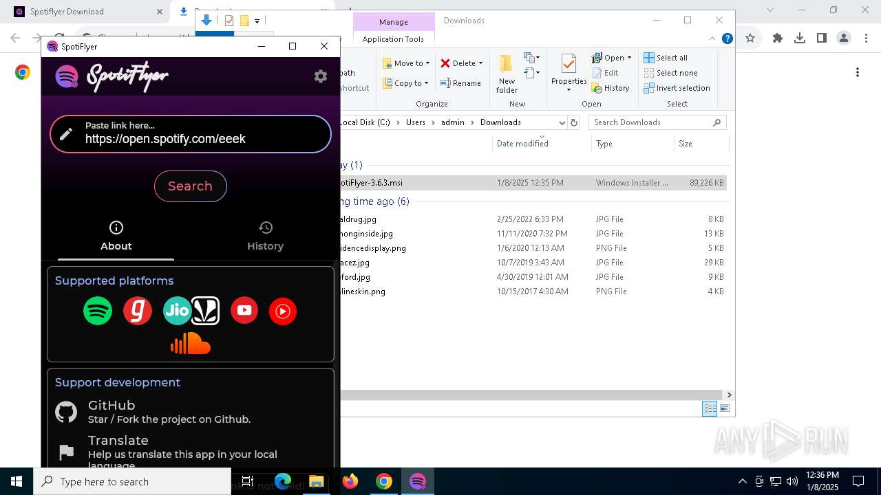Click the Explorer horizontal scrollbar

click(530, 395)
